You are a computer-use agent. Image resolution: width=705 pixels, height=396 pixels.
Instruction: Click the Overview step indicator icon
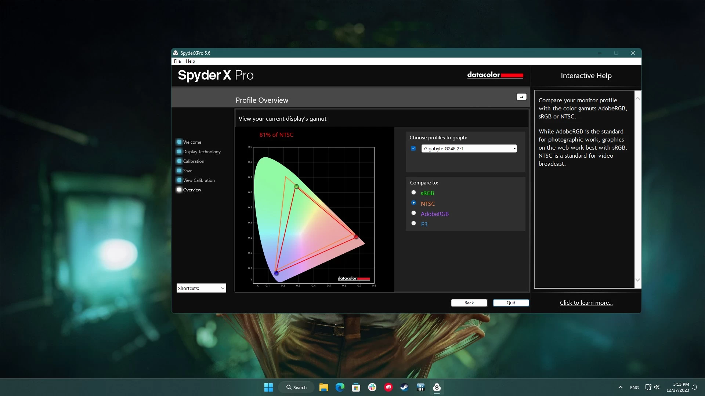179,190
